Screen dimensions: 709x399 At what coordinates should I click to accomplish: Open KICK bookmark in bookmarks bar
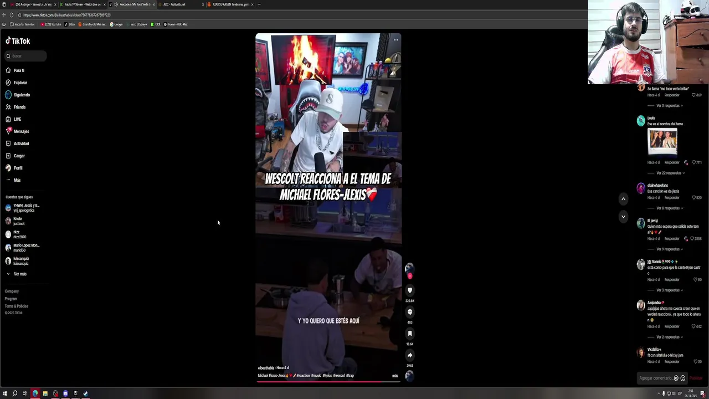tap(156, 24)
